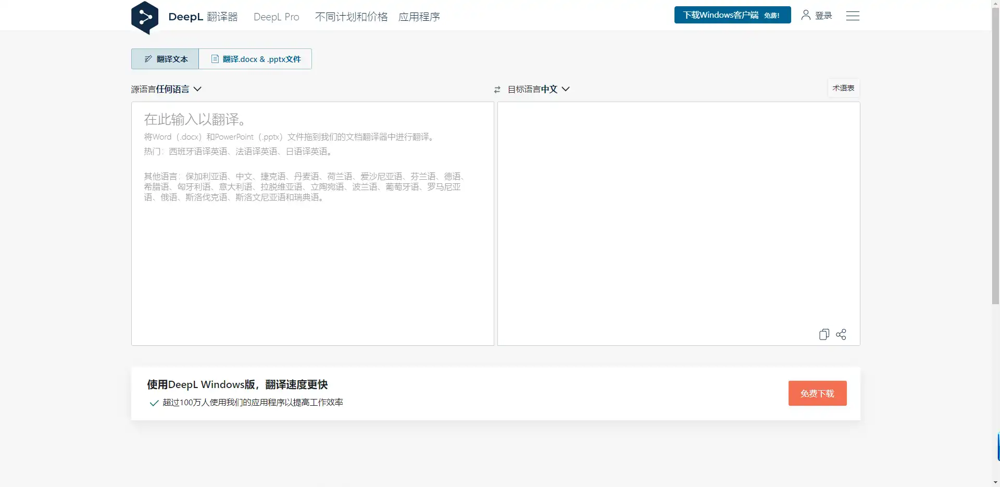Image resolution: width=1000 pixels, height=487 pixels.
Task: Click the 斯洛文尼亚语 language link
Action: (x=261, y=197)
